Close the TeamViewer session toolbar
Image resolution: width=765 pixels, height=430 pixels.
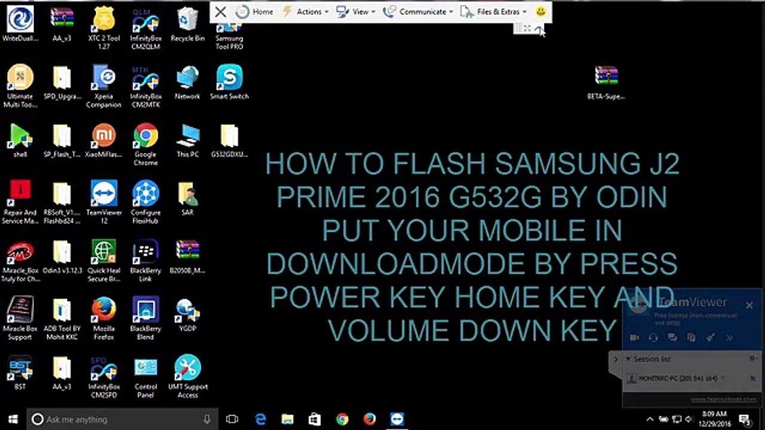click(x=220, y=11)
